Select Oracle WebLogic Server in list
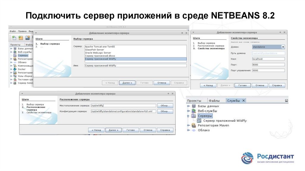The image size is (305, 171). 136,53
